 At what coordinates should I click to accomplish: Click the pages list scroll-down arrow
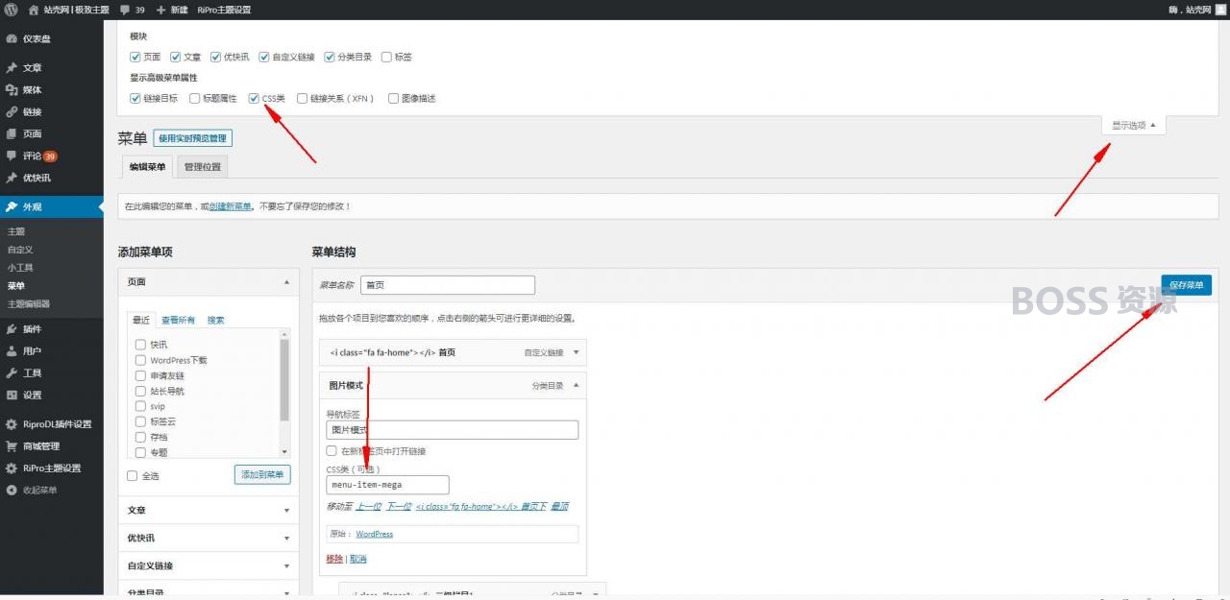[284, 451]
